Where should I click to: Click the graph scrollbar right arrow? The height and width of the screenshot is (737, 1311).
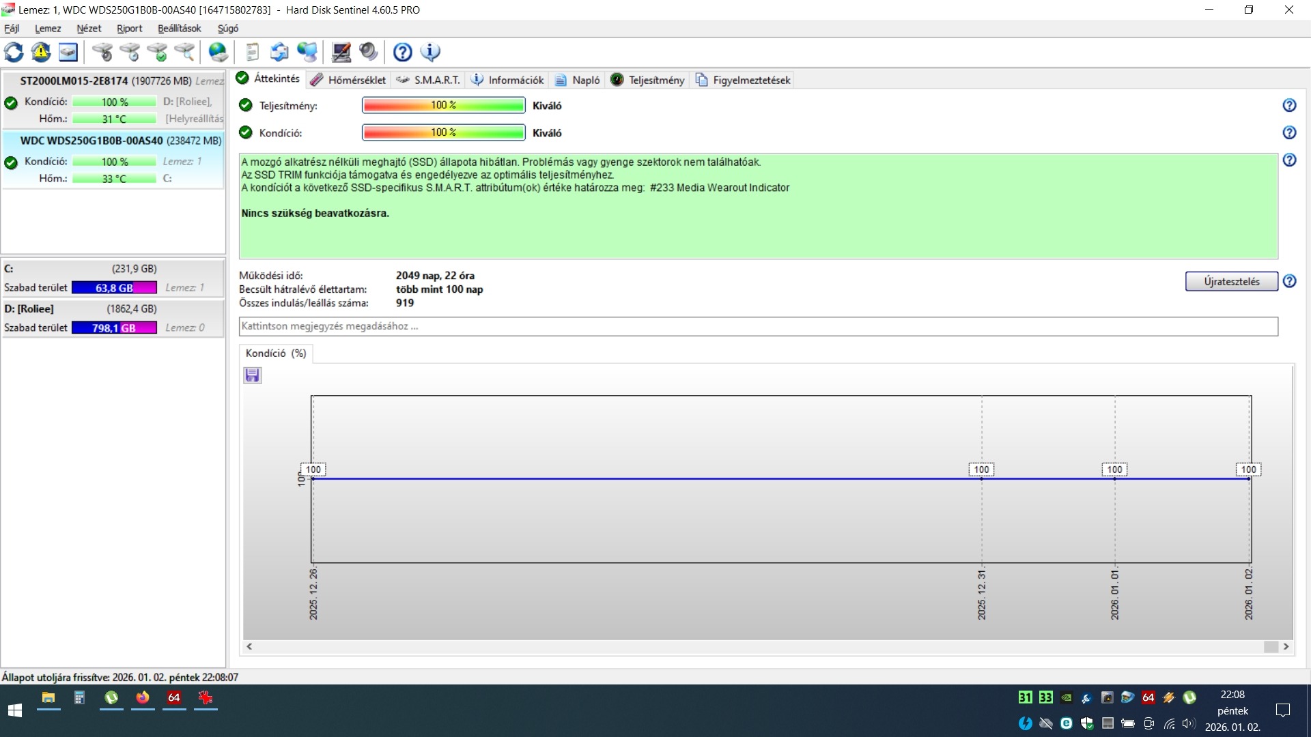pyautogui.click(x=1286, y=646)
